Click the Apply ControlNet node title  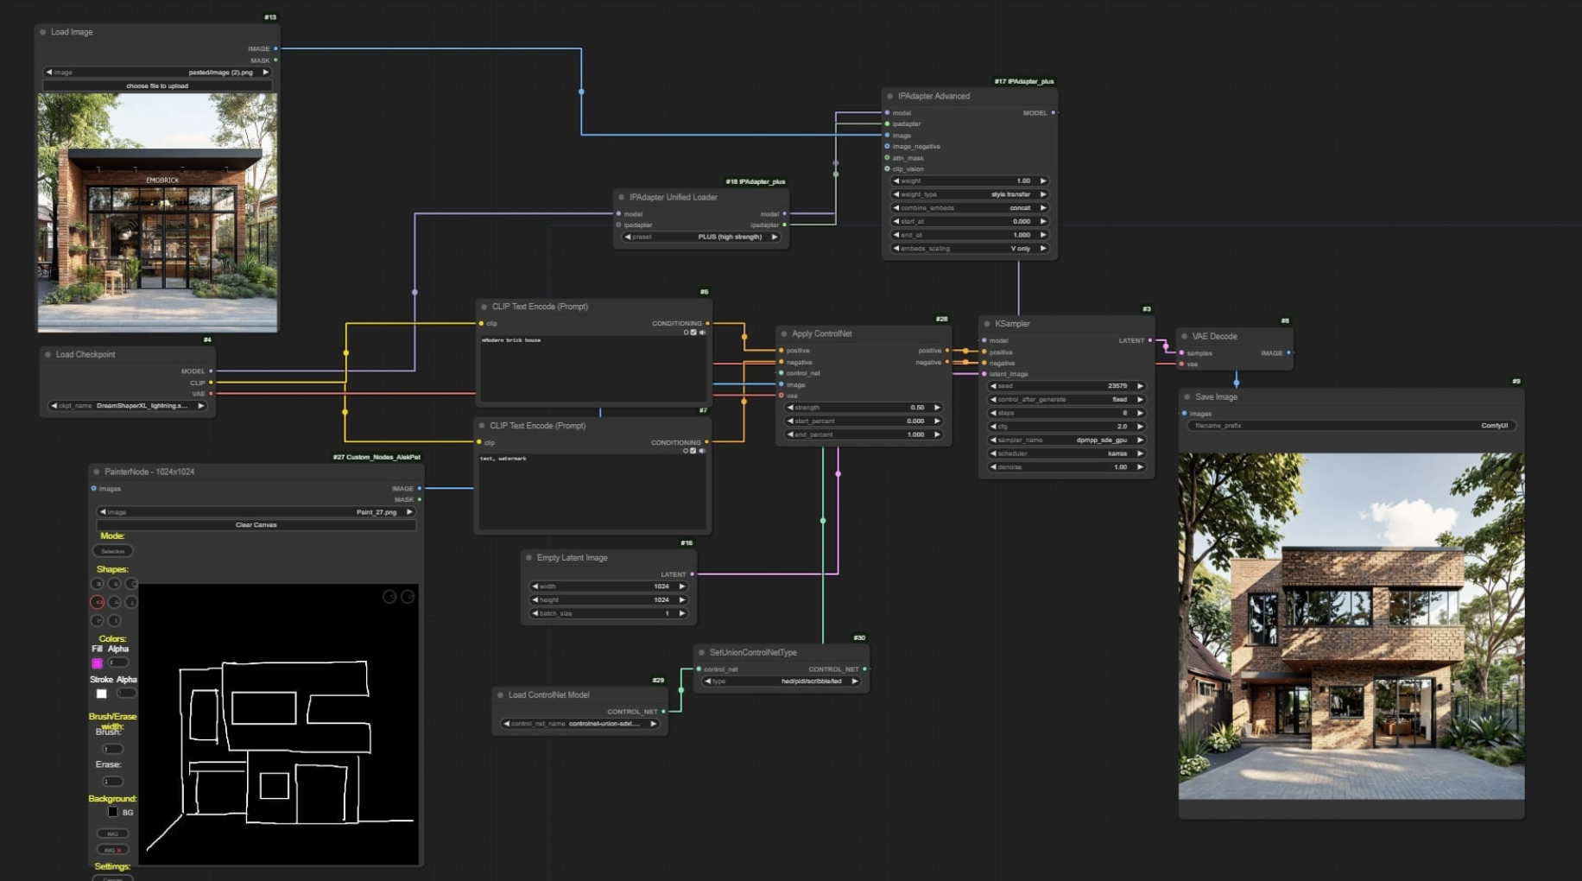click(x=821, y=334)
